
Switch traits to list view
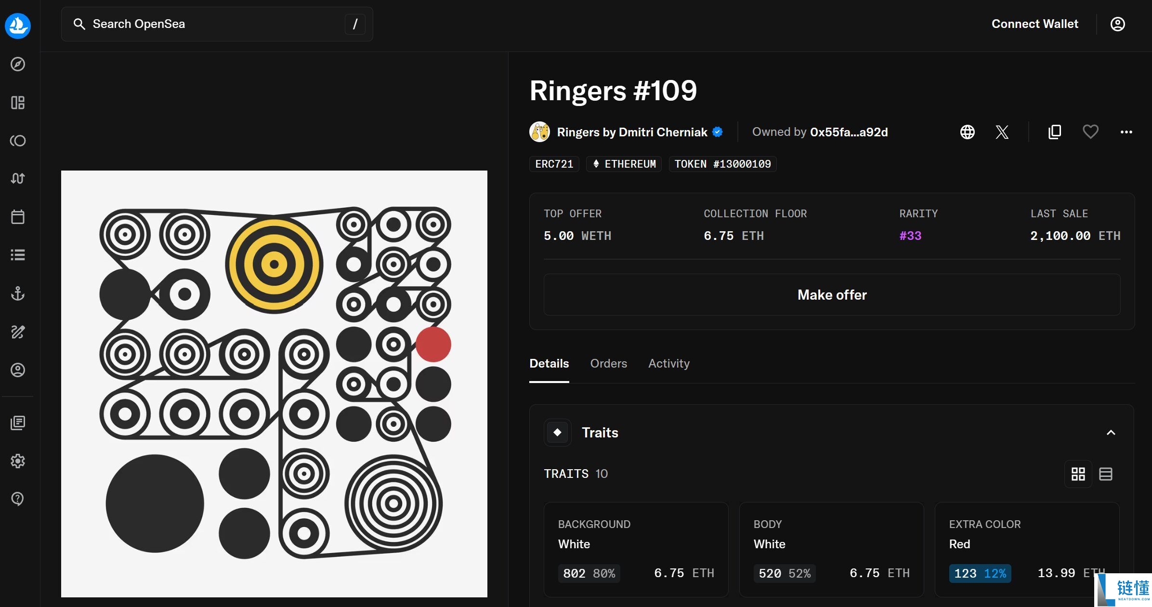click(1106, 474)
